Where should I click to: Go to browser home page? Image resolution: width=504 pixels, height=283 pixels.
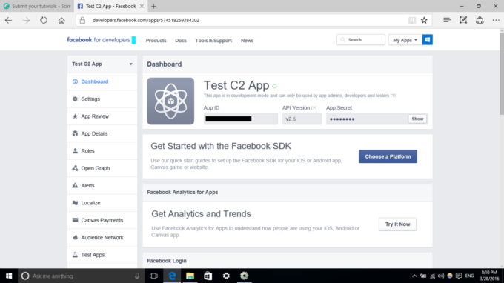pos(62,20)
